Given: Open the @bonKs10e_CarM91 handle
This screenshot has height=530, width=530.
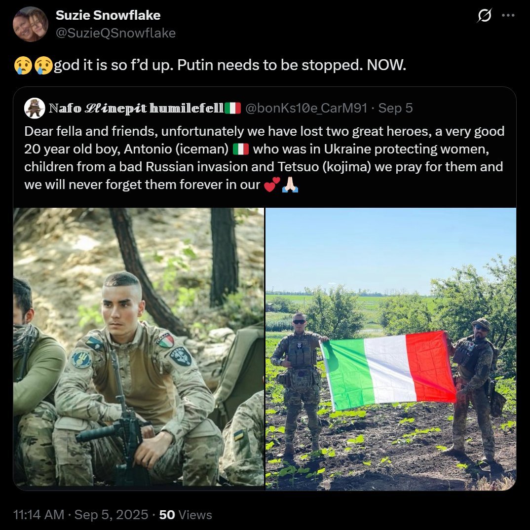Looking at the screenshot, I should [306, 108].
